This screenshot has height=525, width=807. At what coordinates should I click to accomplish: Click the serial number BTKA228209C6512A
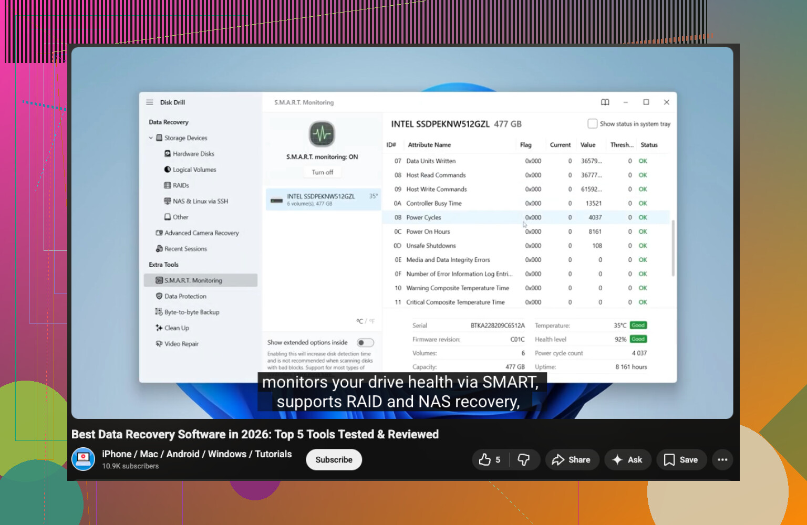pyautogui.click(x=498, y=325)
